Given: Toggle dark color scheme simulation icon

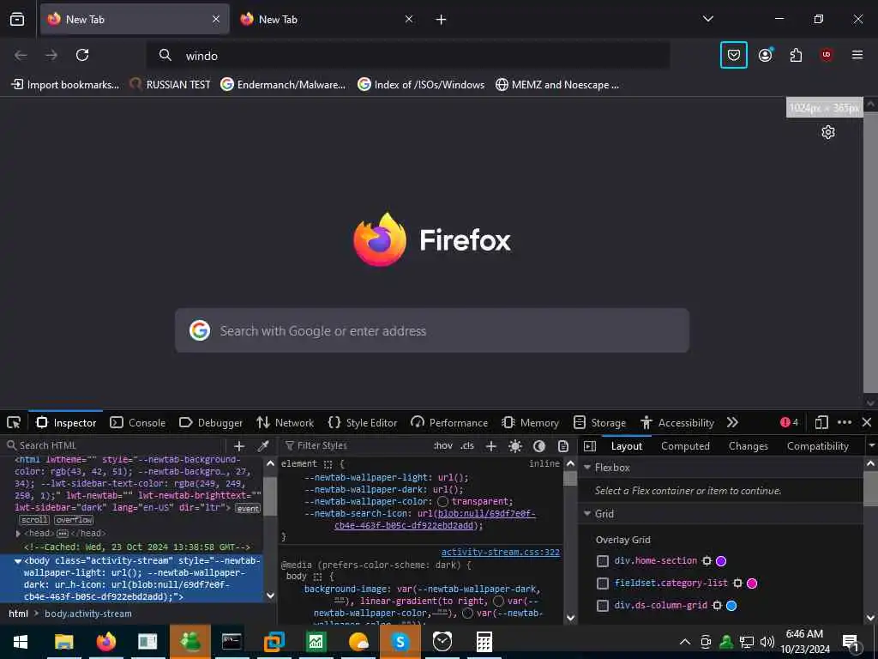Looking at the screenshot, I should point(539,446).
